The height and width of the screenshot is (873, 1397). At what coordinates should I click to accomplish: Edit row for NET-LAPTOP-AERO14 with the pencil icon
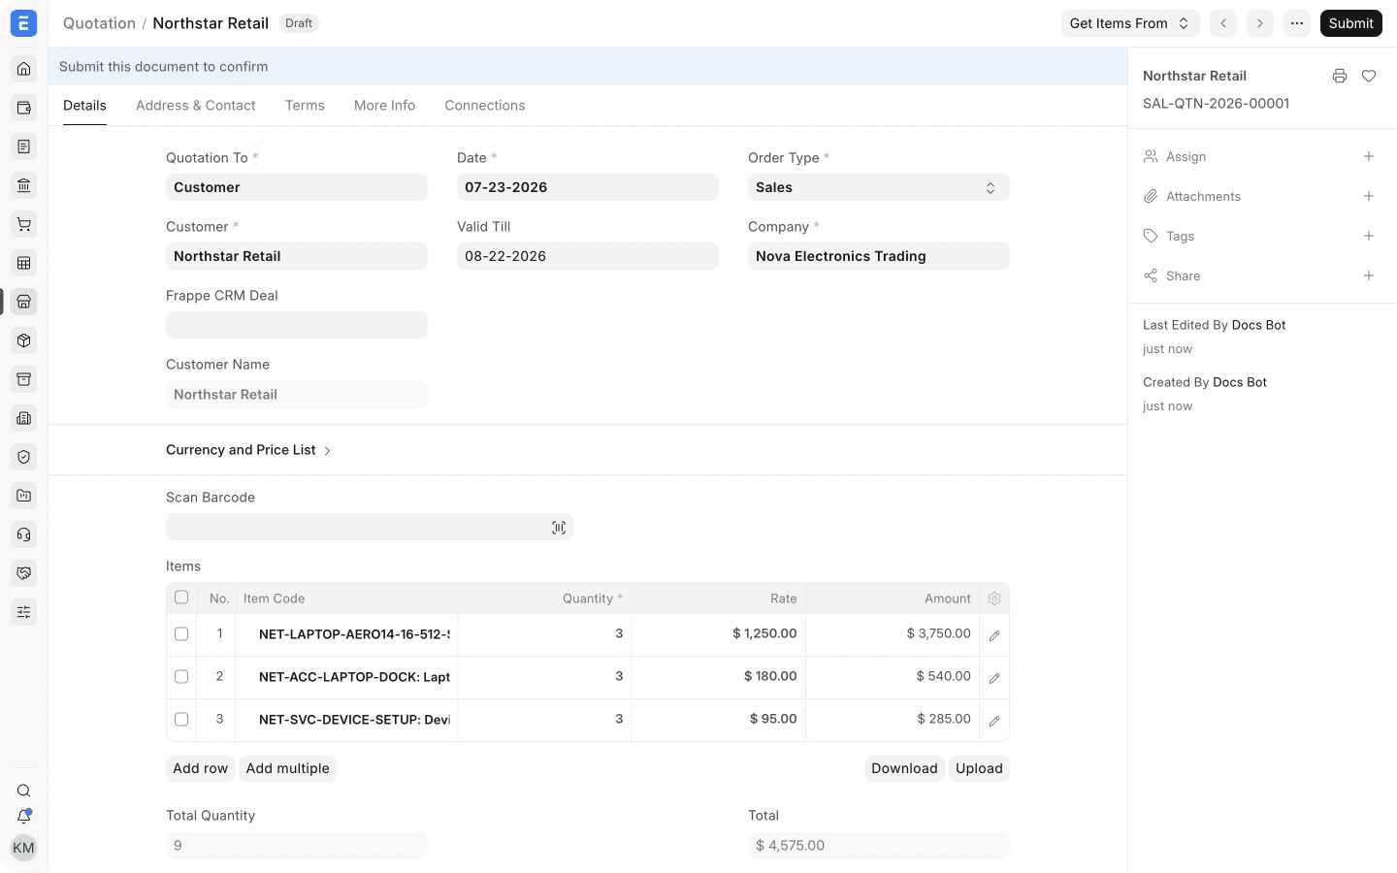tap(994, 635)
